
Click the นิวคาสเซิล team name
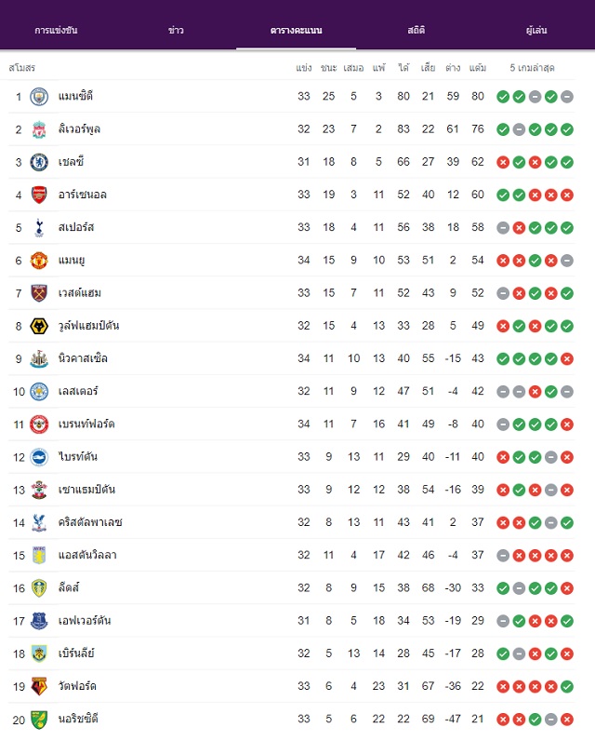coord(83,358)
